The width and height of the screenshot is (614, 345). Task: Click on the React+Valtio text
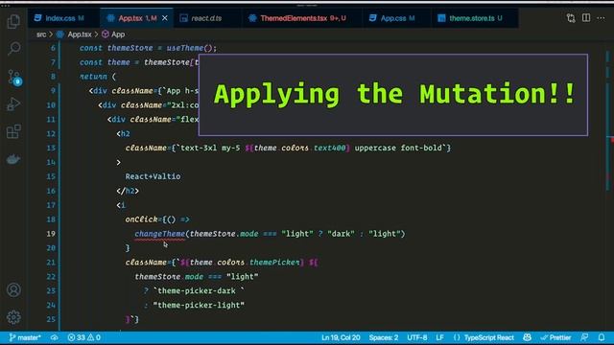(x=153, y=176)
